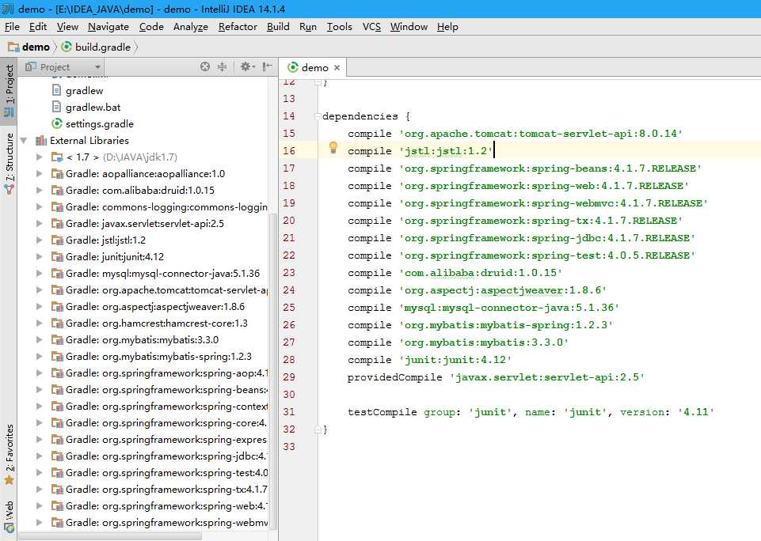Click the library icon of spring-tx row
Image resolution: width=761 pixels, height=541 pixels.
click(57, 489)
